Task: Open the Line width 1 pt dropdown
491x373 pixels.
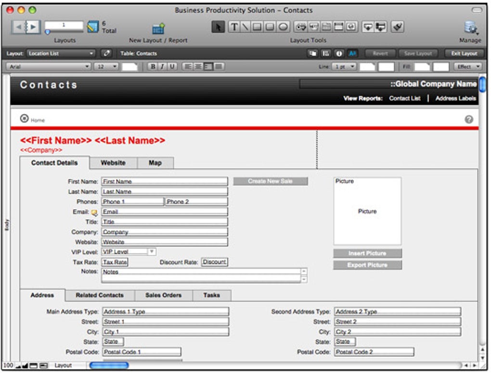Action: (x=345, y=67)
